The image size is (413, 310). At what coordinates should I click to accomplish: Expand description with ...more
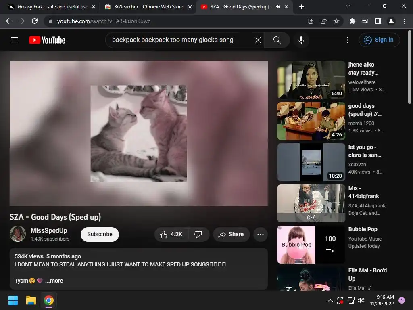pos(54,281)
